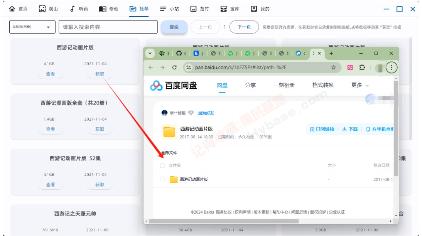The image size is (422, 236).
Task: Click the 上一页 button
Action: (205, 27)
